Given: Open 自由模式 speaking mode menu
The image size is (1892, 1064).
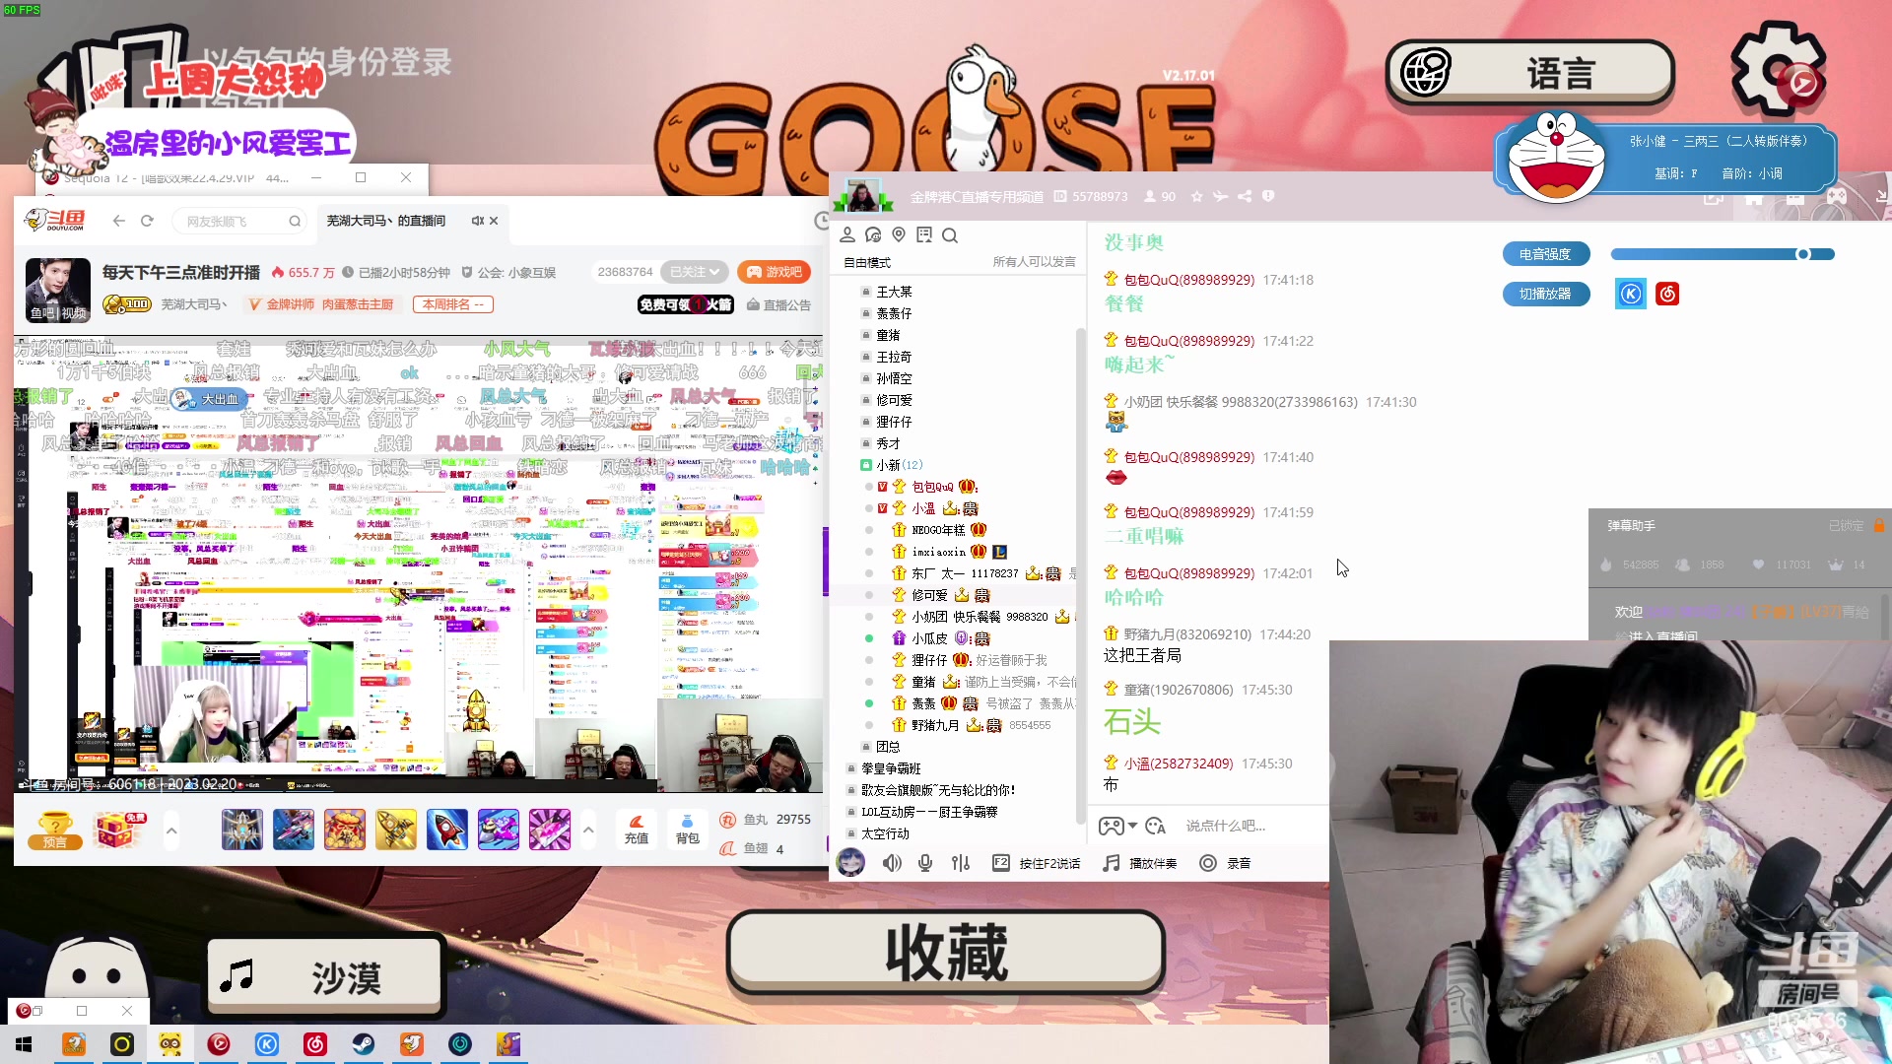Looking at the screenshot, I should 867,262.
